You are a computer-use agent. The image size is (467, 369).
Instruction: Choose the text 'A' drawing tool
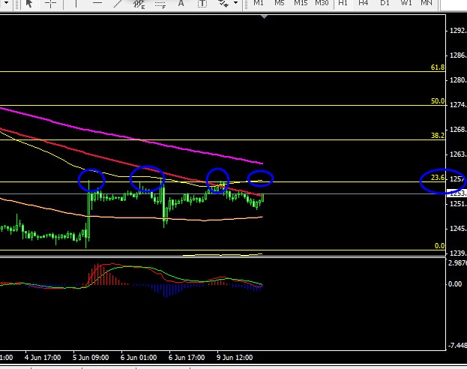181,3
